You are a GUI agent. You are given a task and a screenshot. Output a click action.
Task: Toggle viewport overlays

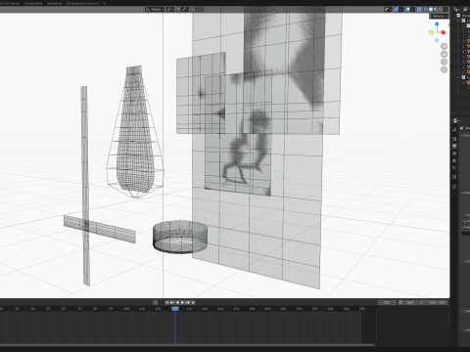(x=407, y=9)
